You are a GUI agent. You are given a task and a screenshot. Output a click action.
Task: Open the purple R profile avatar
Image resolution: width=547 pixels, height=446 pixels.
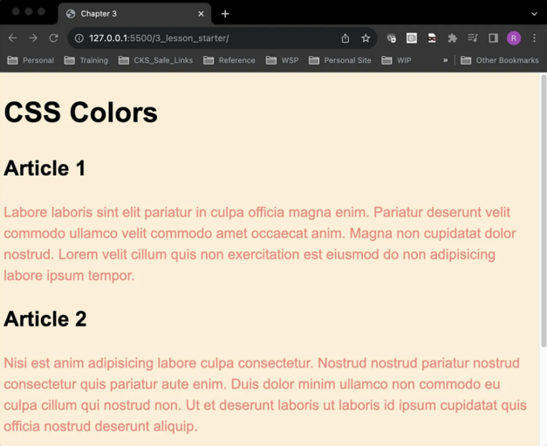[x=514, y=38]
